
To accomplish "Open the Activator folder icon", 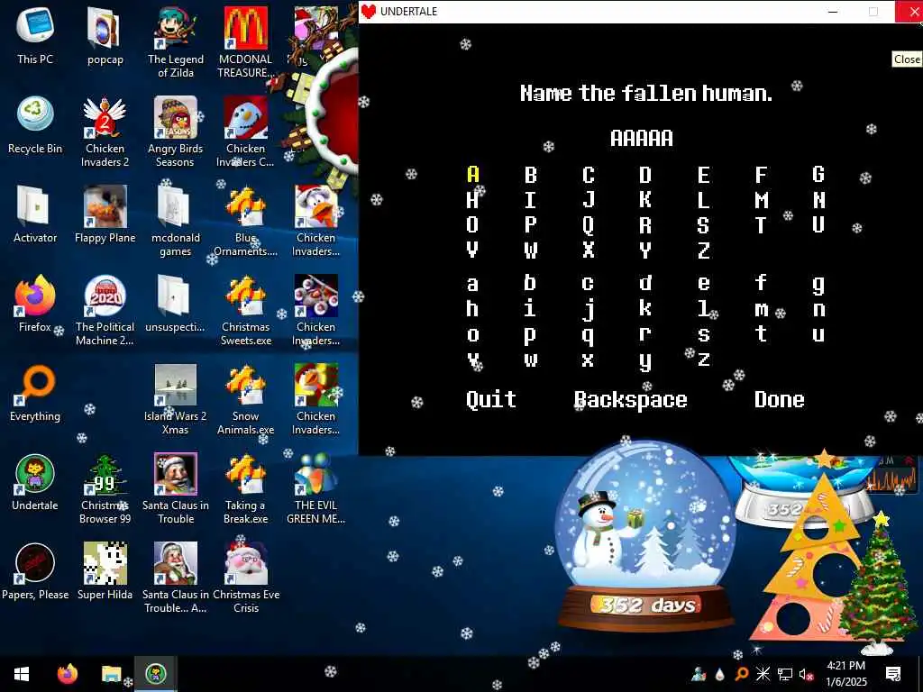I will (x=35, y=214).
